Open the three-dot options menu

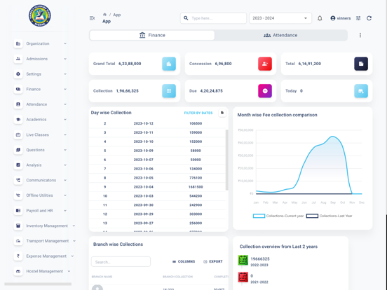pyautogui.click(x=360, y=35)
